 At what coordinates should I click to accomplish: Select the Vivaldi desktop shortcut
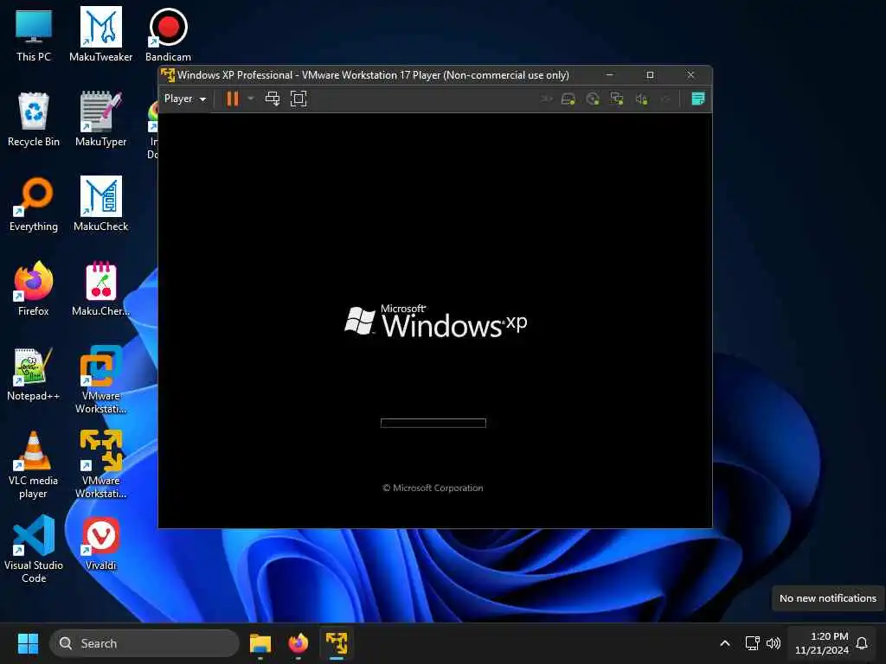pos(100,543)
